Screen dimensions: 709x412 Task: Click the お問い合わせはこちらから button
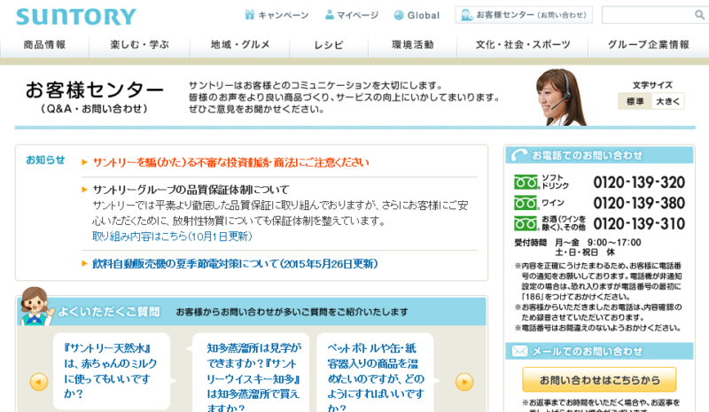click(599, 379)
